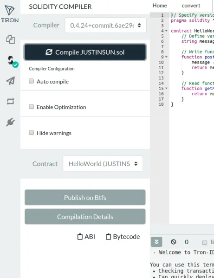
Task: Enable the Auto compile checkbox
Action: pos(32,81)
